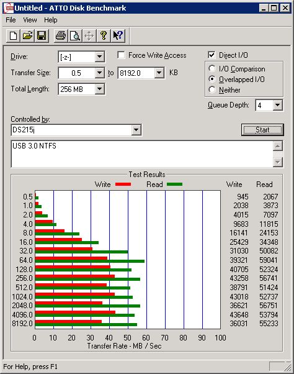Start the benchmark with Start button

[262, 130]
